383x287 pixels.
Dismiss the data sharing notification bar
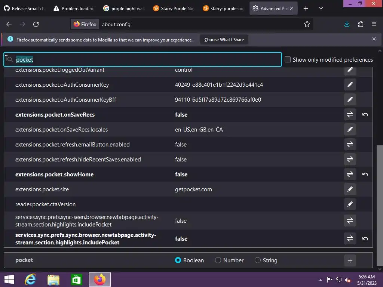[x=374, y=39]
